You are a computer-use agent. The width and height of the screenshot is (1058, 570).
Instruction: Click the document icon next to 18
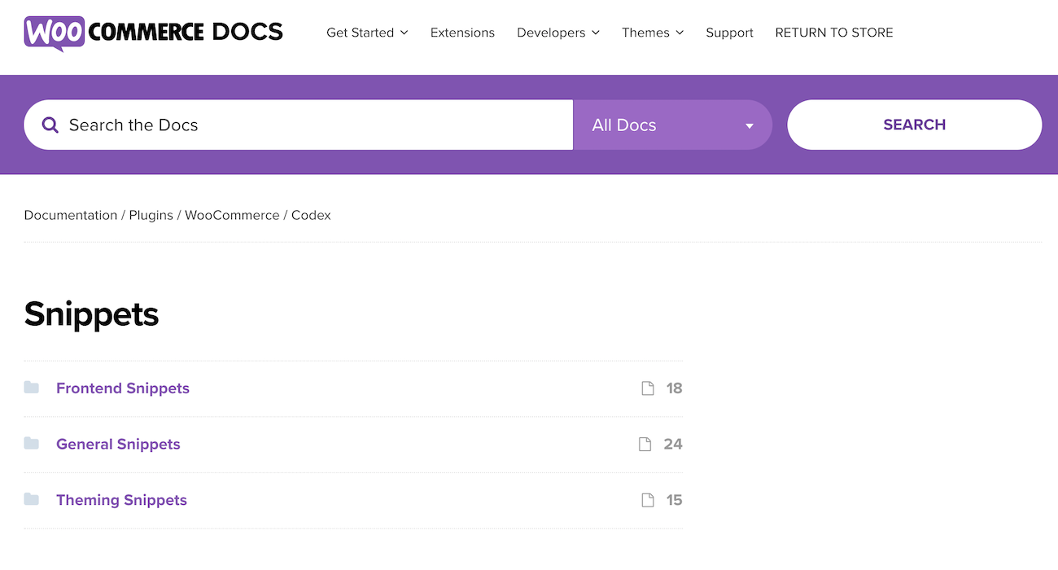[x=648, y=388]
